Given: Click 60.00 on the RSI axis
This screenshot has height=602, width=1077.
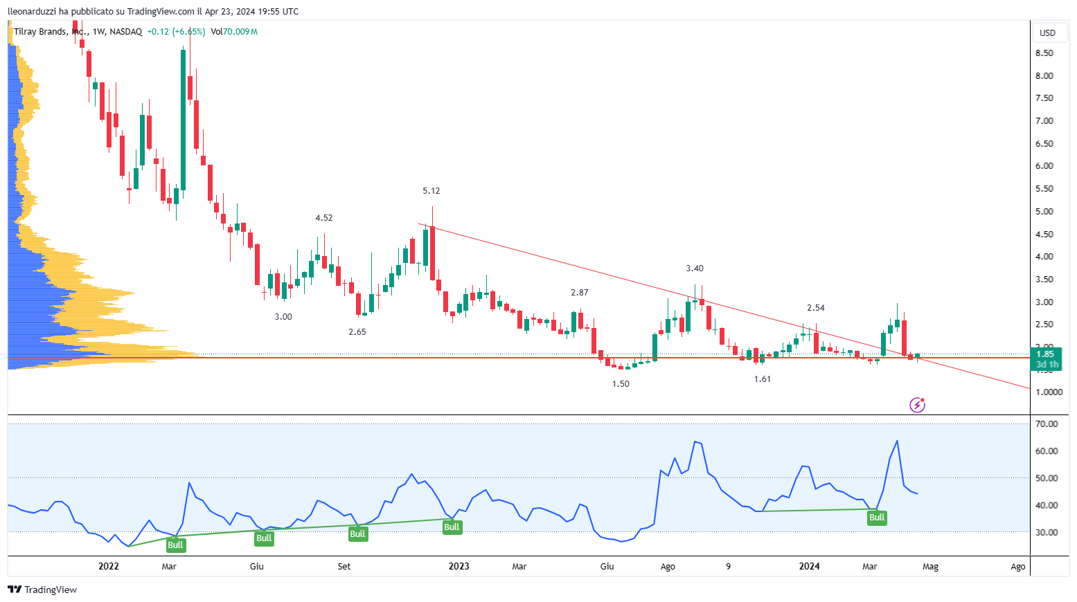Looking at the screenshot, I should tap(1047, 451).
